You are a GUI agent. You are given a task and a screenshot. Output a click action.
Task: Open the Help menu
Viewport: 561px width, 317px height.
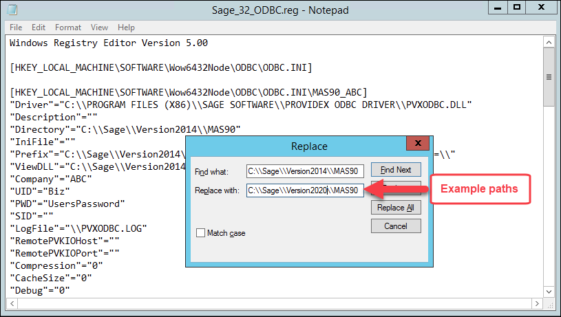point(126,28)
